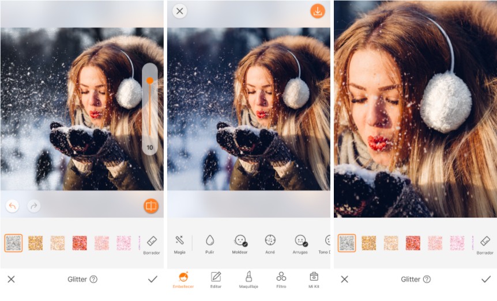Pick the peach glitter swatch in the left screen
Image resolution: width=497 pixels, height=301 pixels.
point(58,243)
